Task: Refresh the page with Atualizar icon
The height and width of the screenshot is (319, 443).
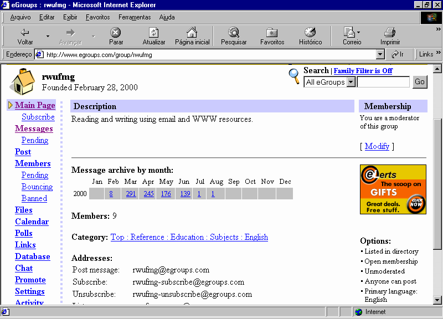Action: 154,32
